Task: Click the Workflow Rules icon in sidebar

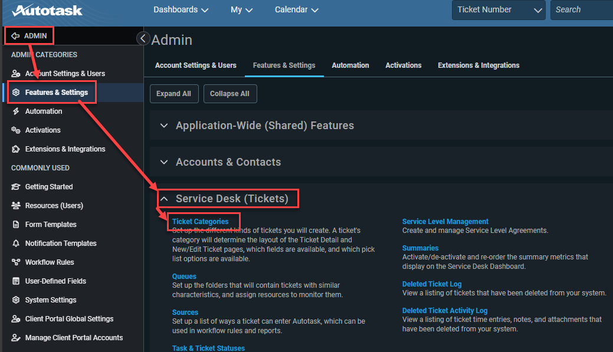Action: click(x=16, y=262)
